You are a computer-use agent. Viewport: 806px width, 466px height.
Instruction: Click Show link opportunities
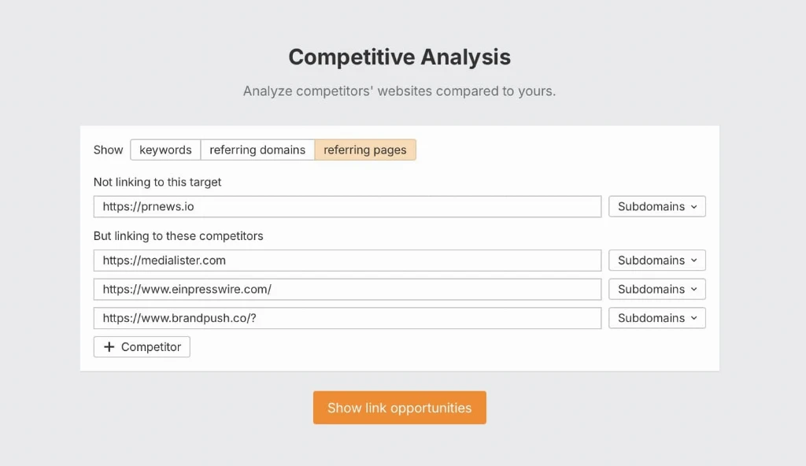(399, 408)
